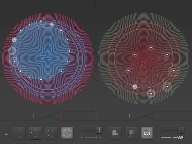Image resolution: width=192 pixels, height=144 pixels.
Task: Switch to red tab 1 on left panel
Action: 33,116
